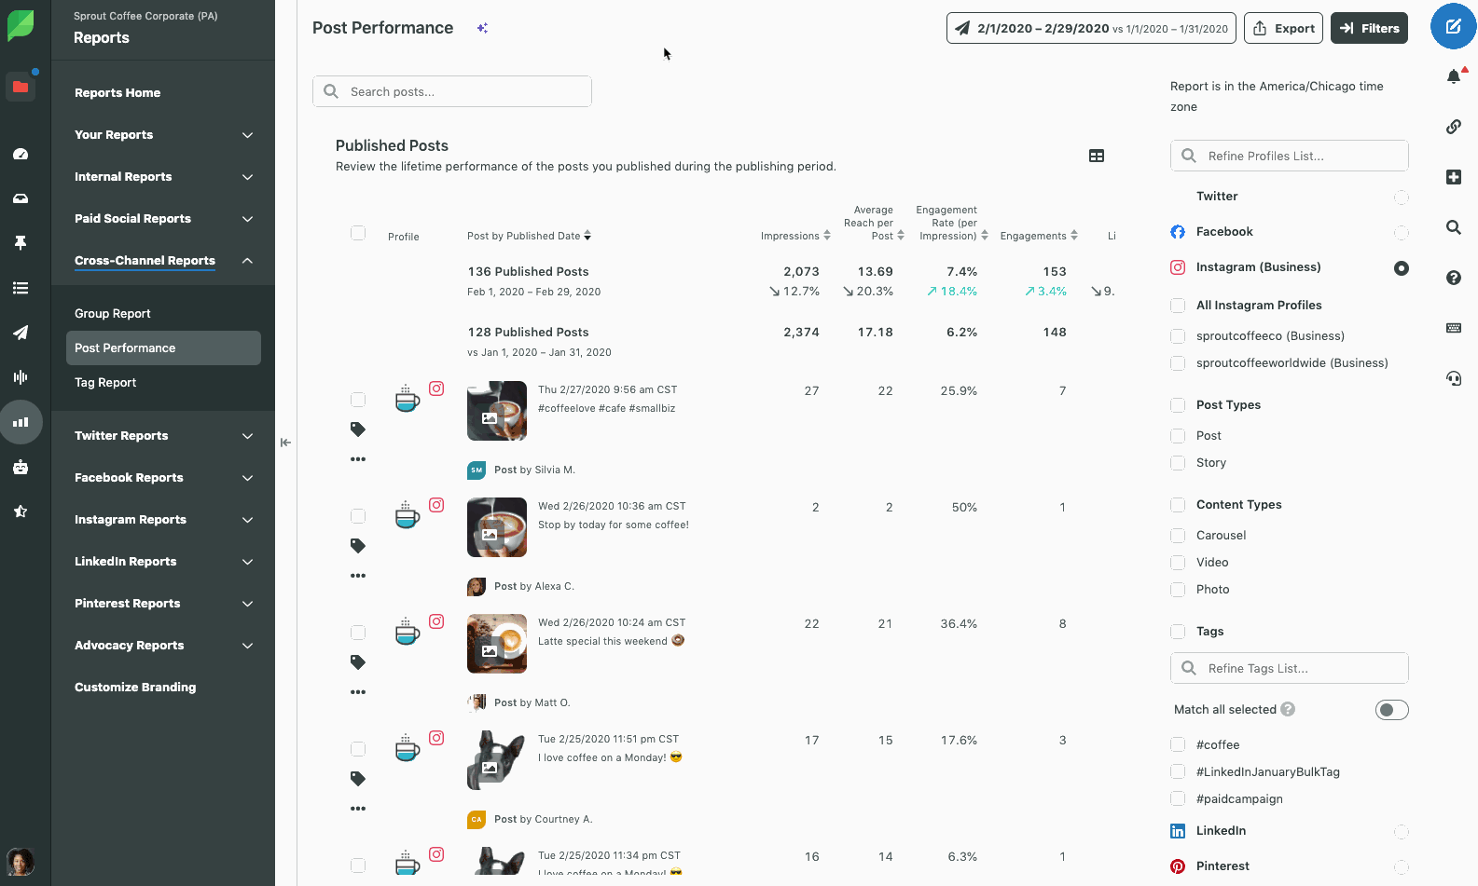Open Group Report
The image size is (1478, 886).
pyautogui.click(x=113, y=314)
